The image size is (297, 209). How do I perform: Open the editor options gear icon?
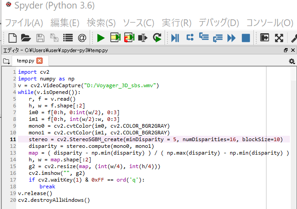pos(292,61)
